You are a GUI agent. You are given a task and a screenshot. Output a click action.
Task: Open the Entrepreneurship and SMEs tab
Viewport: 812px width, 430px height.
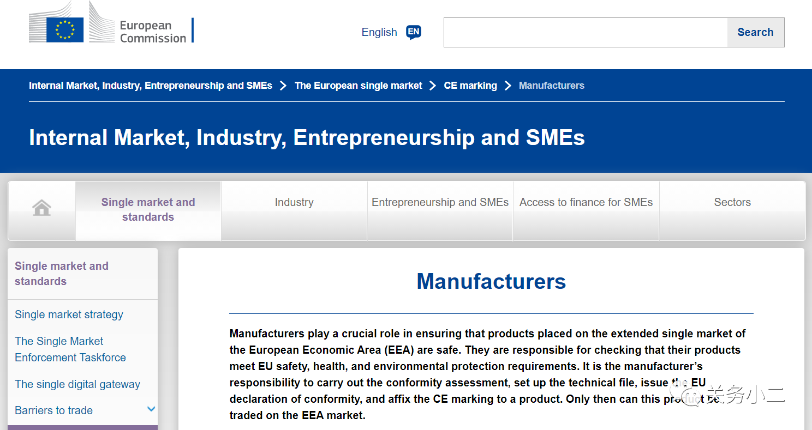(440, 210)
